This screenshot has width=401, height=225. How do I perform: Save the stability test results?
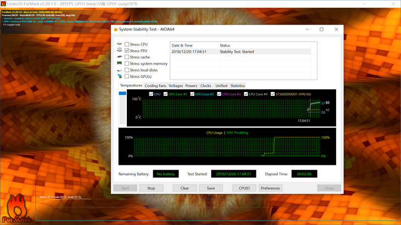pyautogui.click(x=211, y=188)
